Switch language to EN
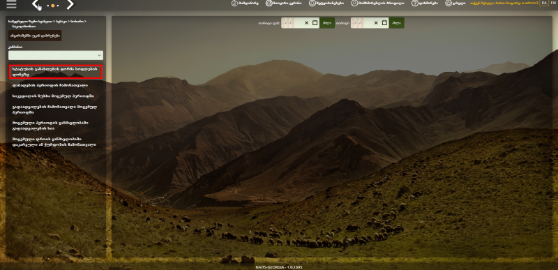558x270 pixels. (x=552, y=3)
